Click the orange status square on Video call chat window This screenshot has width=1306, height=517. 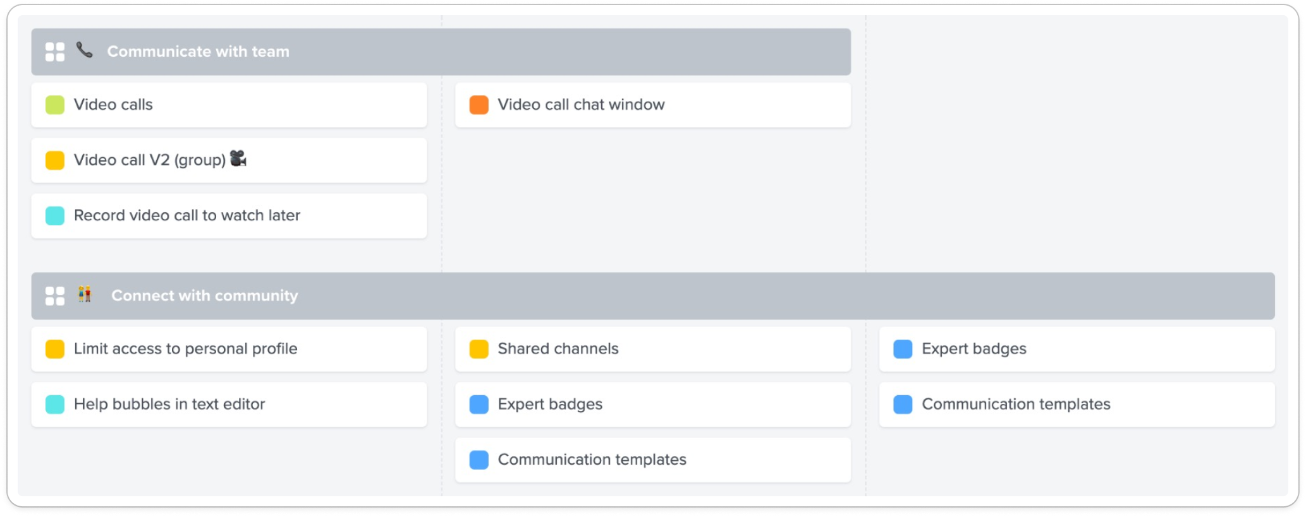coord(479,105)
